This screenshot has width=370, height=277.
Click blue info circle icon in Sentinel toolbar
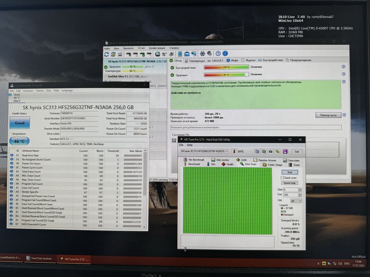[225, 54]
